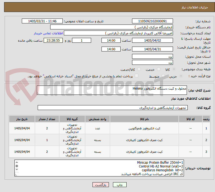Viewport: 215px width, 192px height.
Task: Select the کالا radio button
Action: click(x=174, y=69)
